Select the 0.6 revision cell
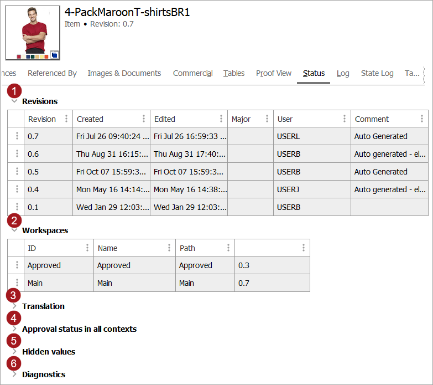Image resolution: width=433 pixels, height=385 pixels. pyautogui.click(x=48, y=154)
